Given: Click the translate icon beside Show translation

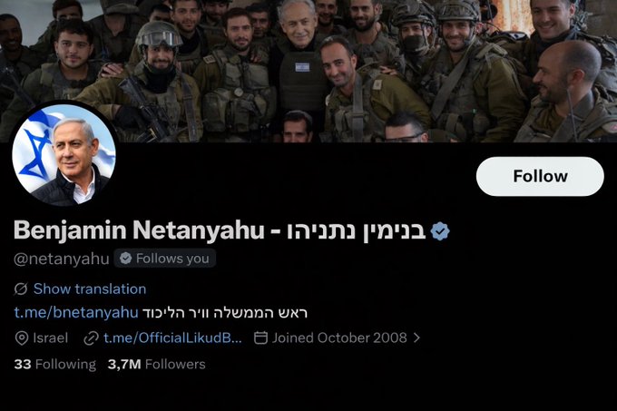Looking at the screenshot, I should [x=21, y=289].
